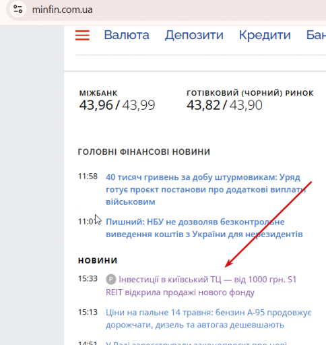Viewport: 326px width, 345px height.
Task: Open the Ціни на пальне 14 травня article
Action: 209,319
